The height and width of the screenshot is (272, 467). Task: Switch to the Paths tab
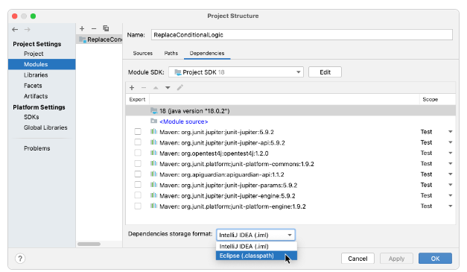coord(171,54)
